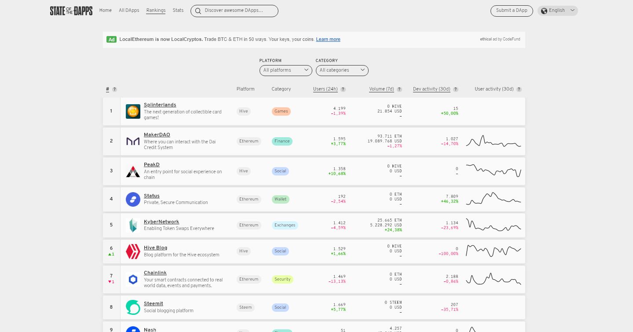Click the Wallet category tag on Status
This screenshot has height=332, width=633.
click(x=281, y=199)
